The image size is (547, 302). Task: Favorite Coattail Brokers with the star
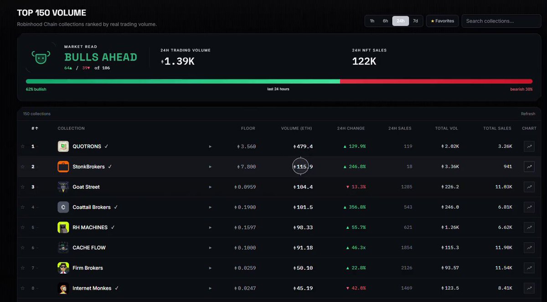point(22,207)
